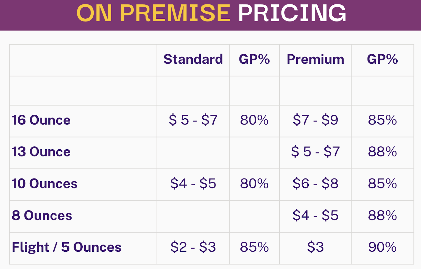421x269 pixels.
Task: Select the 16 Ounce row label
Action: point(41,120)
